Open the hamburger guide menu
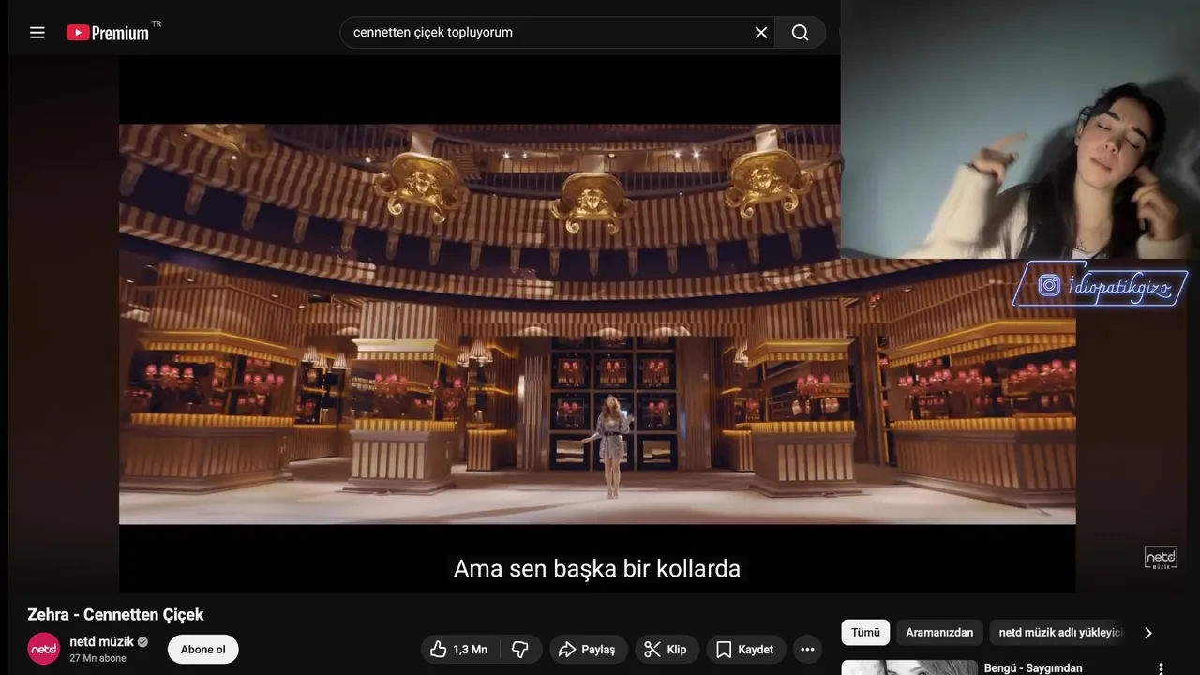Viewport: 1200px width, 675px height. click(37, 33)
